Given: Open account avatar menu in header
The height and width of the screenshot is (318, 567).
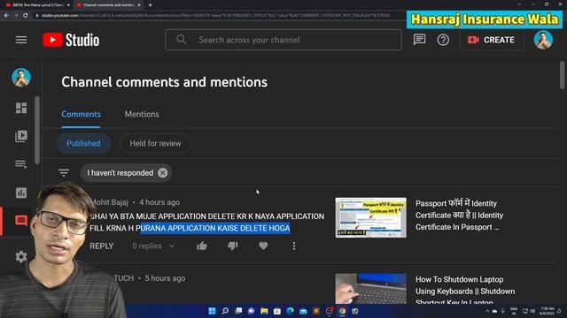Looking at the screenshot, I should 543,40.
